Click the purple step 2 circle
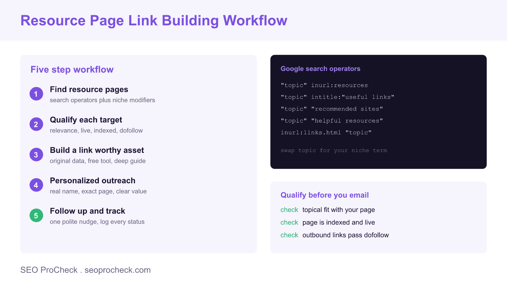 [36, 124]
